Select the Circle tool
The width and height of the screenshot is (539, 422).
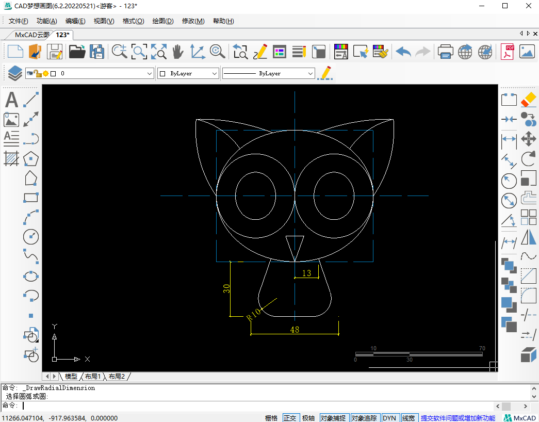(x=31, y=237)
